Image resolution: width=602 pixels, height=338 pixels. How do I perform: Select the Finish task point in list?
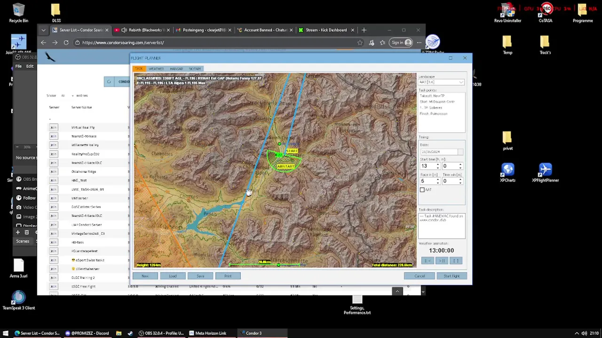tap(434, 114)
